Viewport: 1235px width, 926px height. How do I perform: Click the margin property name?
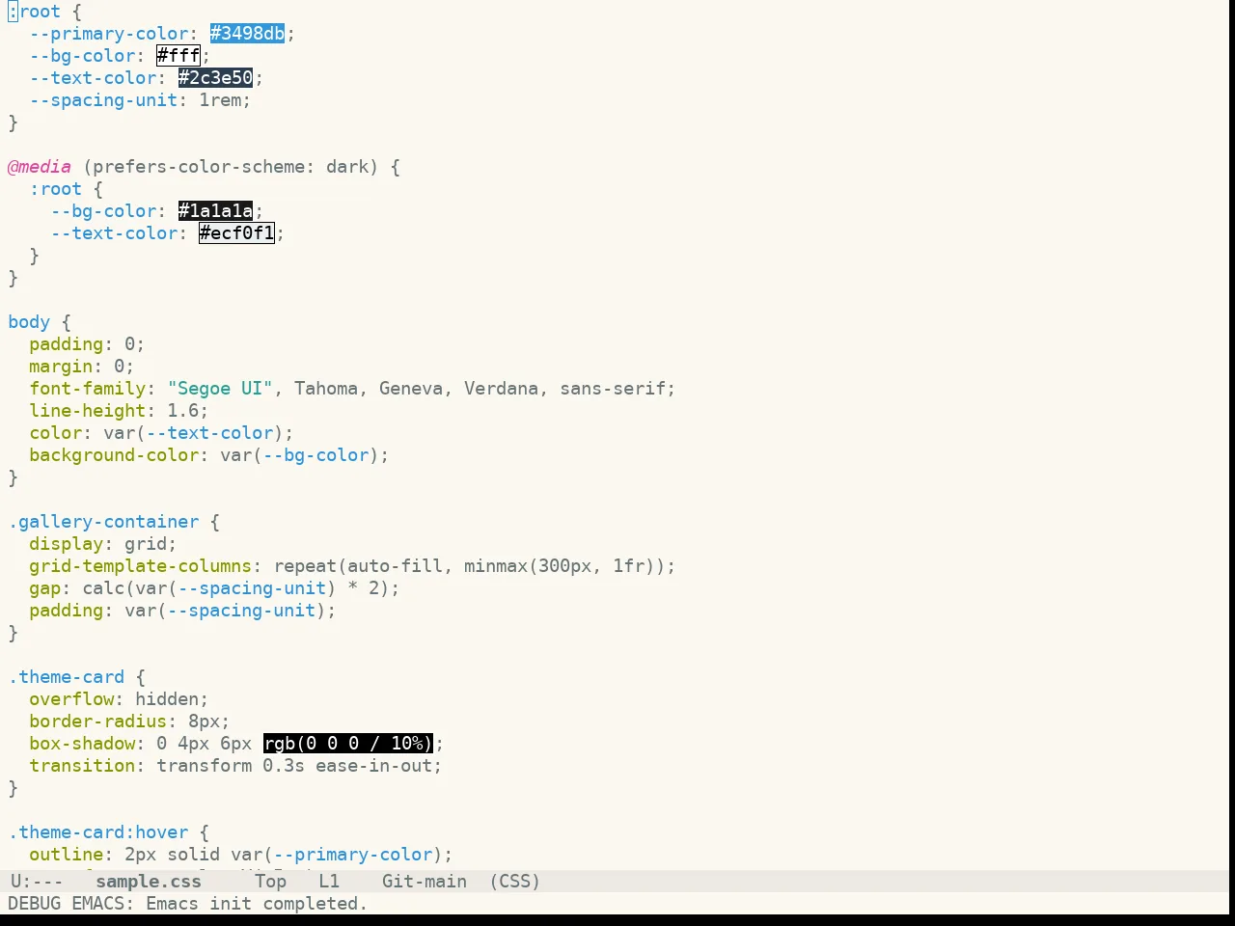point(61,367)
